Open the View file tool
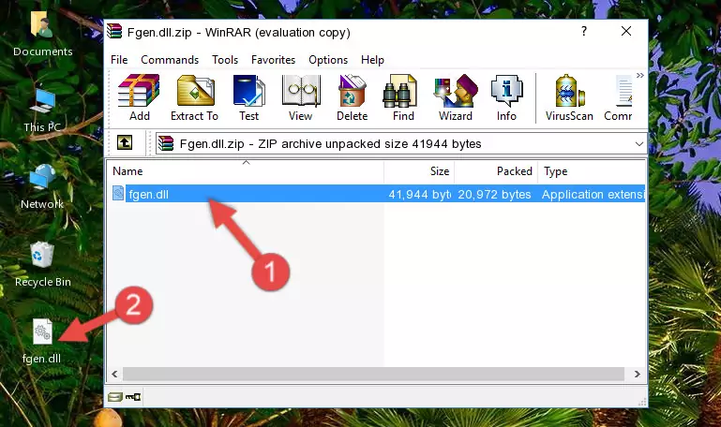The image size is (721, 427). (x=301, y=97)
